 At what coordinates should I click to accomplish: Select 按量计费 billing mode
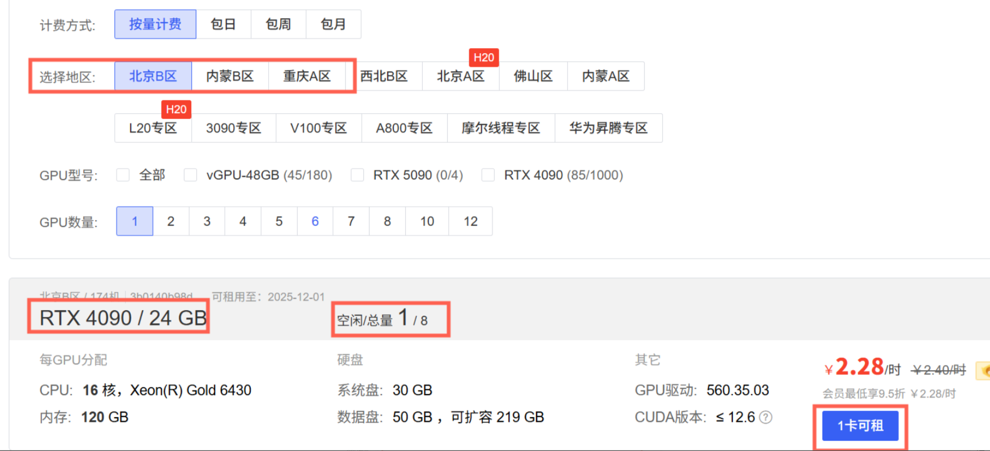[155, 24]
